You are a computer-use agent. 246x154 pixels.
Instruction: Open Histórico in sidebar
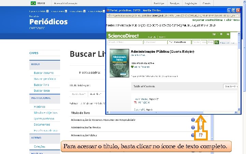pyautogui.click(x=40, y=107)
